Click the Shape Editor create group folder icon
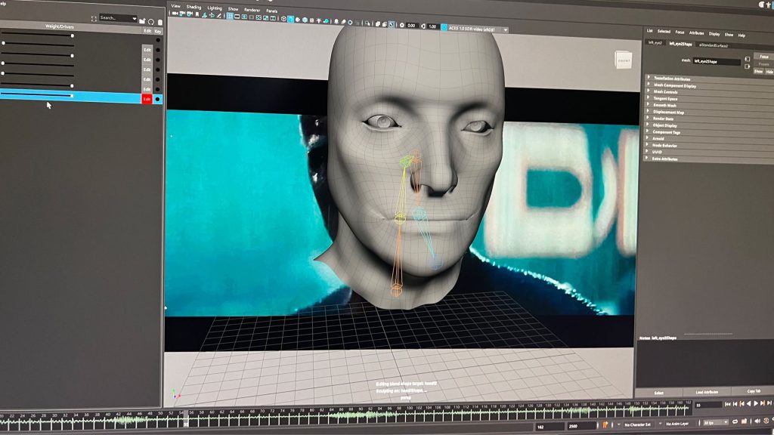This screenshot has width=774, height=435. click(142, 21)
